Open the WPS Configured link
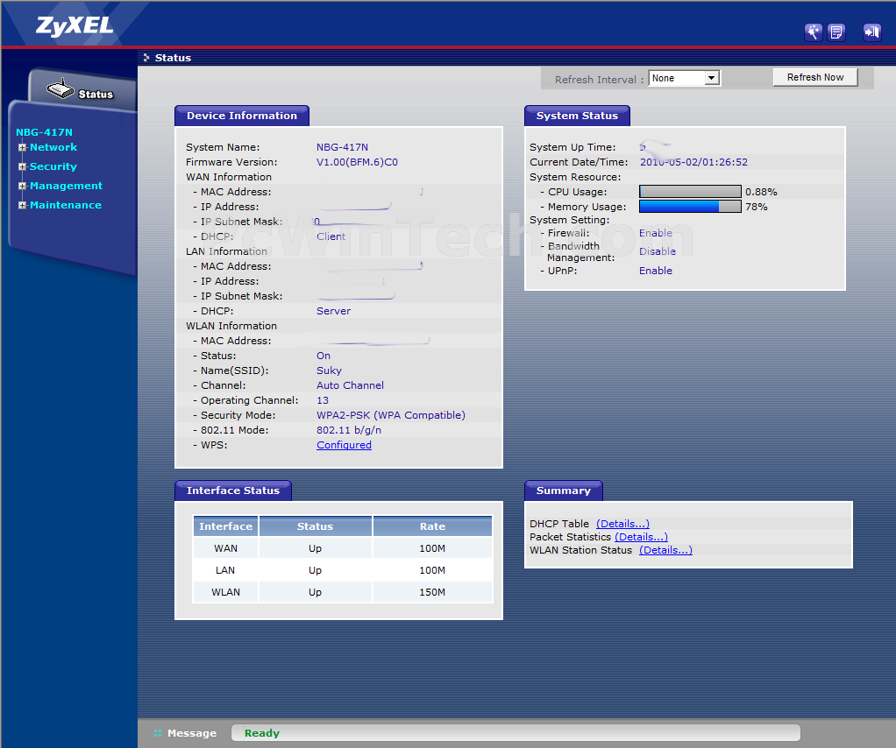The height and width of the screenshot is (748, 896). pos(344,445)
